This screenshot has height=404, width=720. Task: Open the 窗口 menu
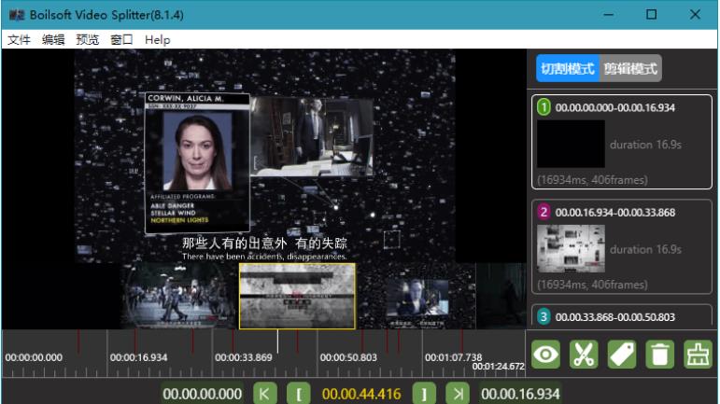121,40
